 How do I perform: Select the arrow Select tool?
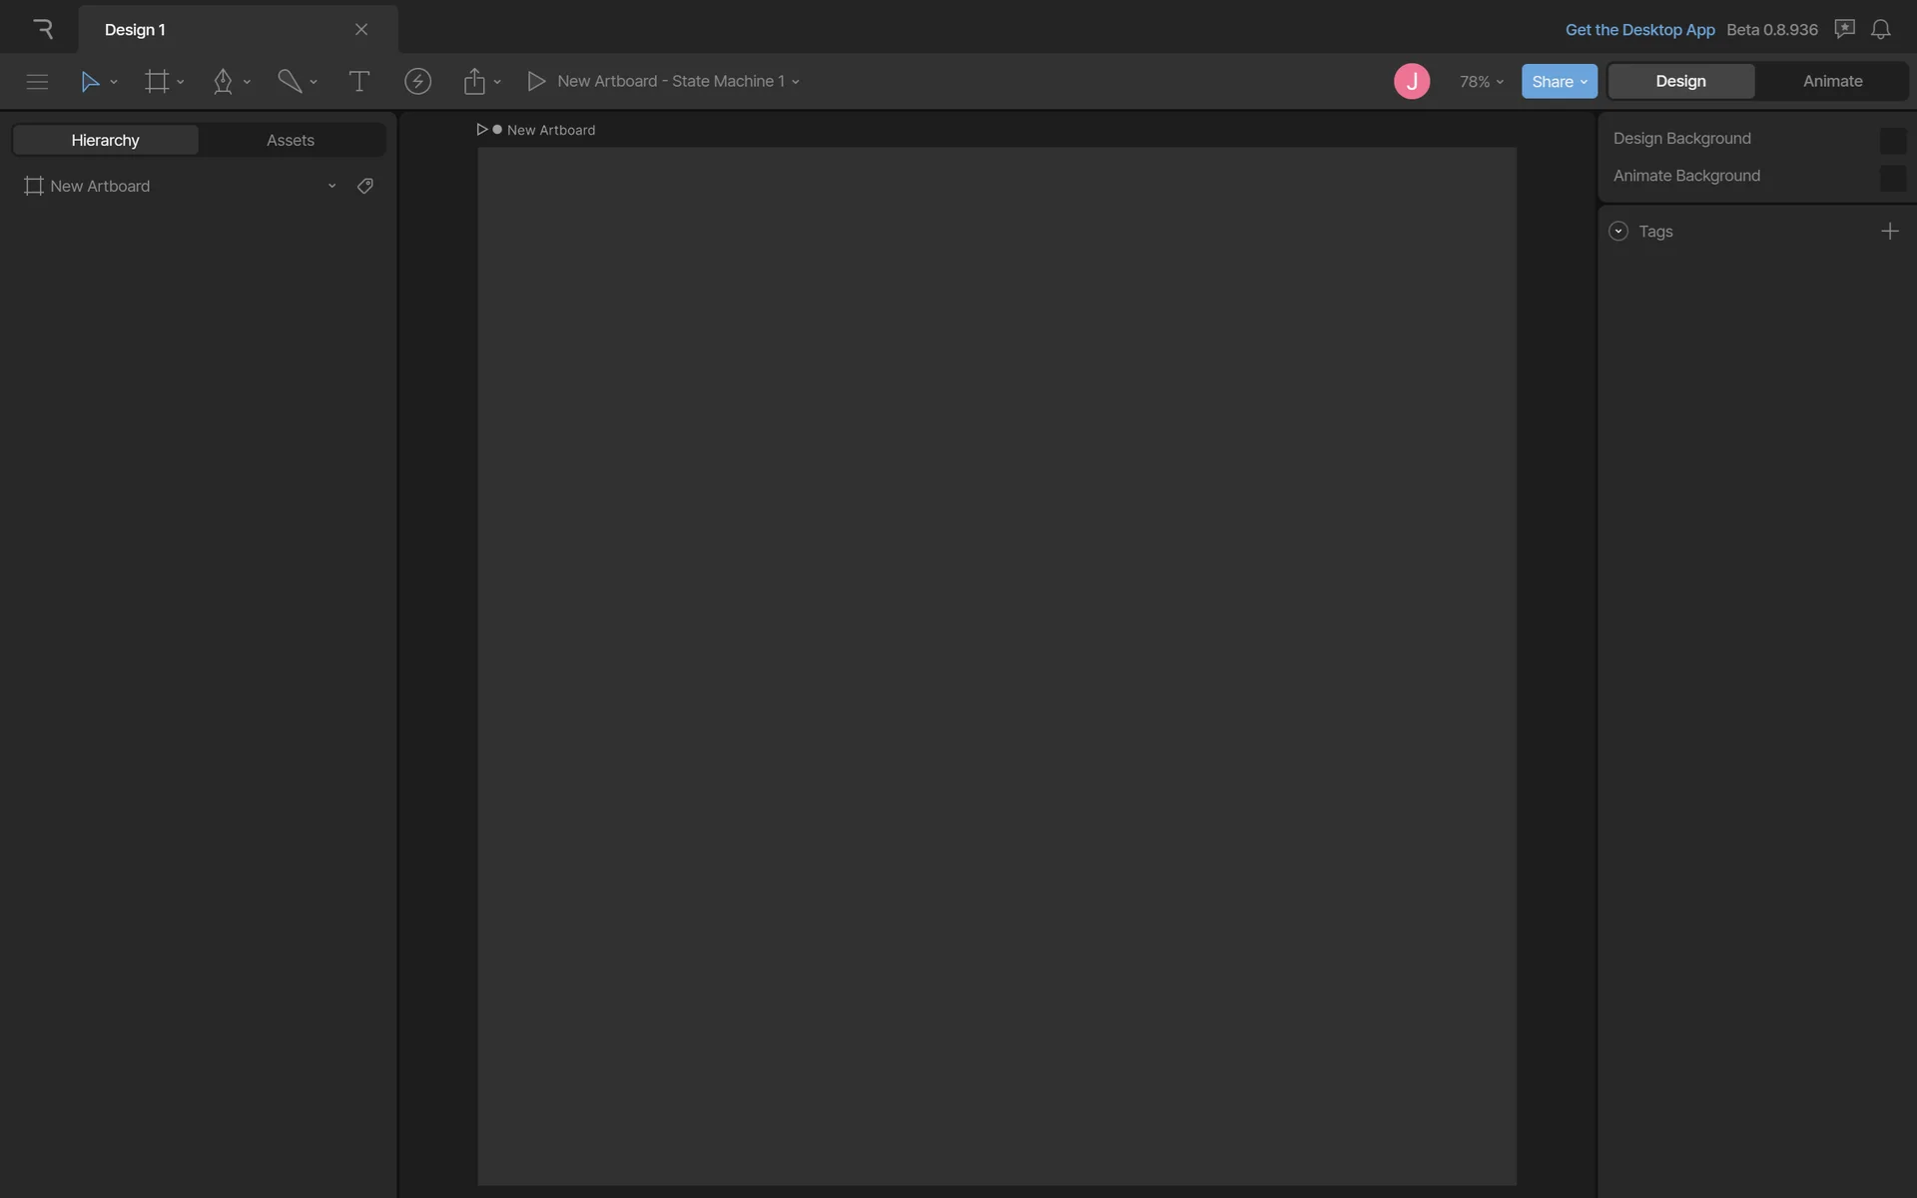coord(90,82)
